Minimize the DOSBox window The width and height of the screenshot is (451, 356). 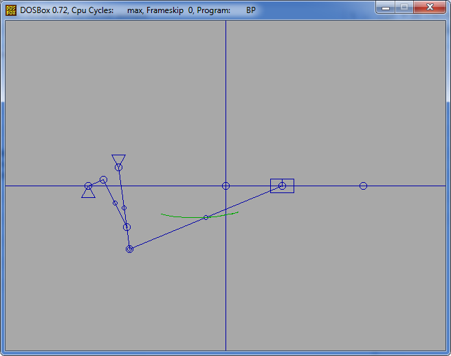point(386,7)
